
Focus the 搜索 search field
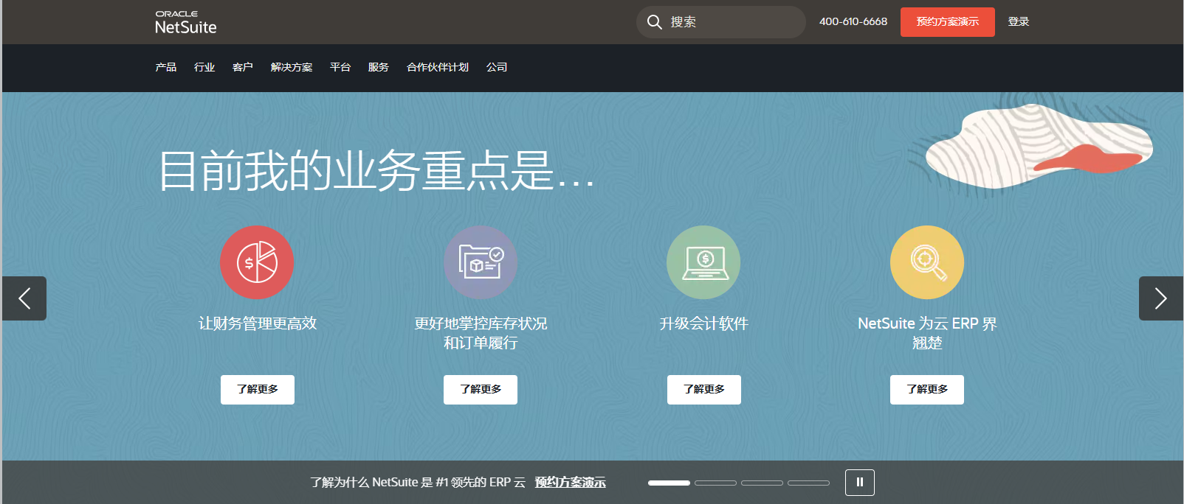(721, 22)
